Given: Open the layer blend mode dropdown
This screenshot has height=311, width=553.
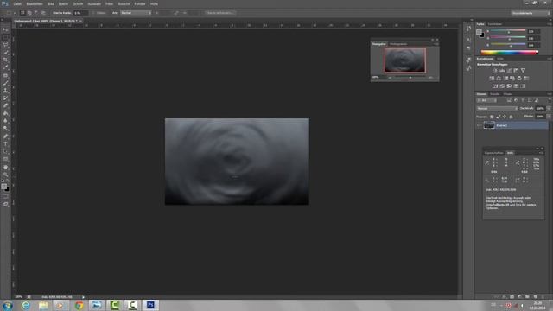Looking at the screenshot, I should tap(497, 109).
